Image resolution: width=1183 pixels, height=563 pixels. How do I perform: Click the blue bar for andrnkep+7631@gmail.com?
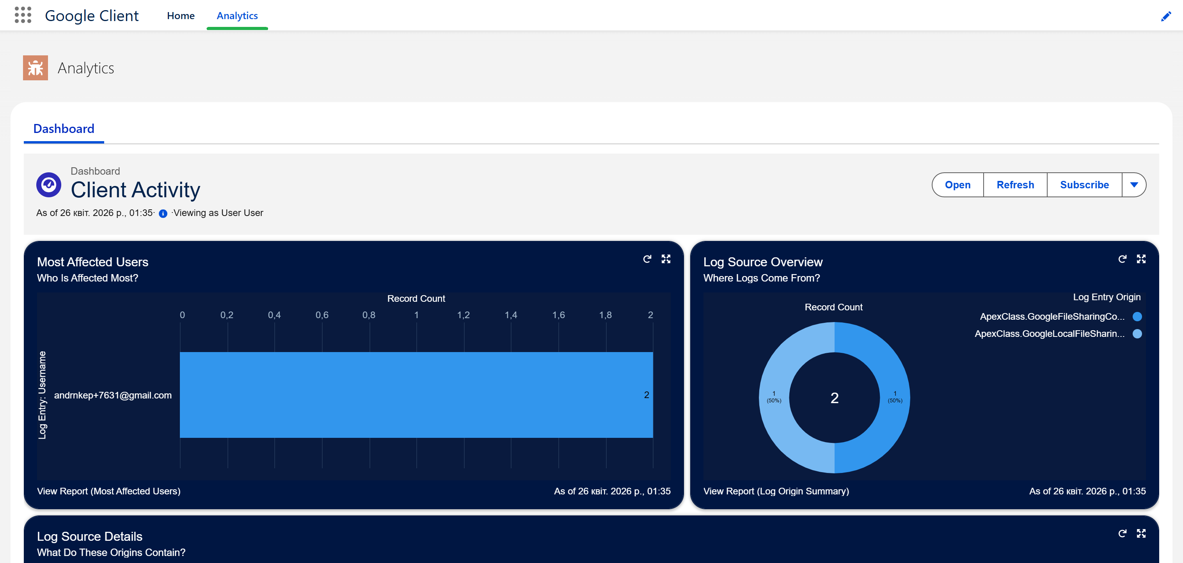tap(416, 395)
